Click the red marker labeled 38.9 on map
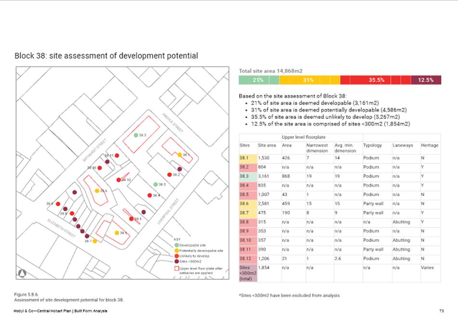 58,204
